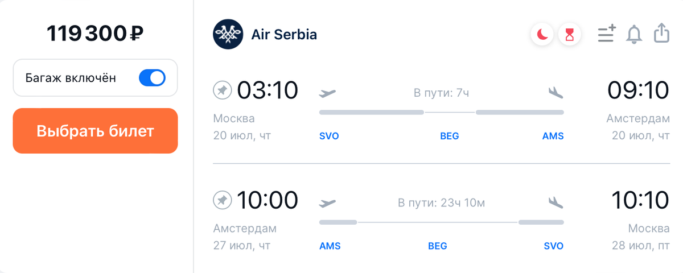Click the red hourglass long-layover badge

(x=570, y=35)
